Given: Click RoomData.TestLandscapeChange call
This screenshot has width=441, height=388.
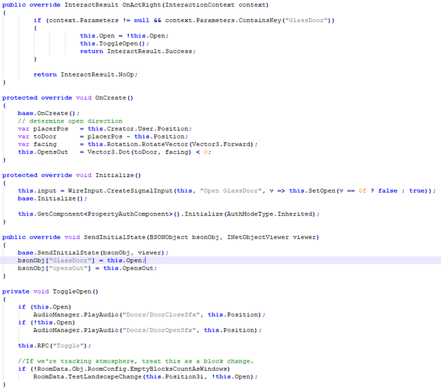Looking at the screenshot, I should point(88,376).
